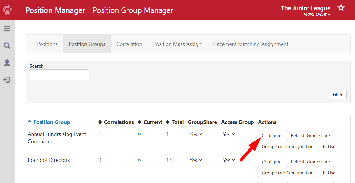Open Access Group dropdown for Board of Directors

pos(229,160)
